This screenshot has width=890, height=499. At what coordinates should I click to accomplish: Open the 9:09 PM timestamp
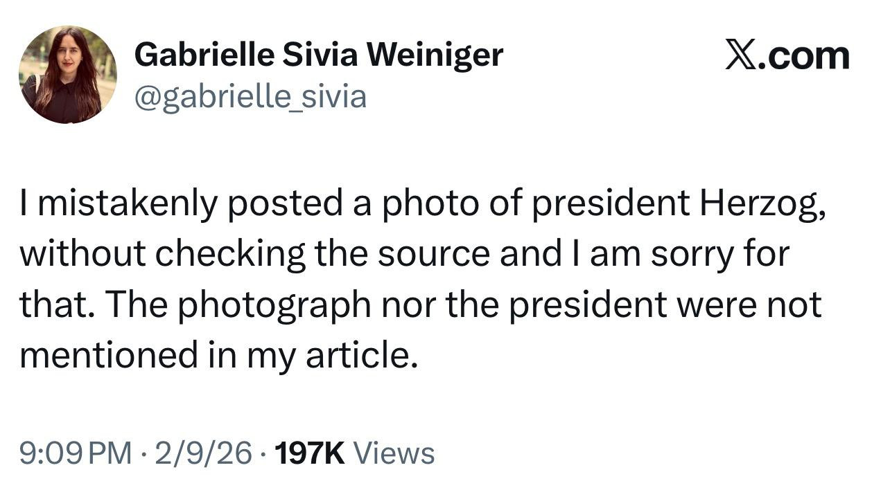[75, 453]
